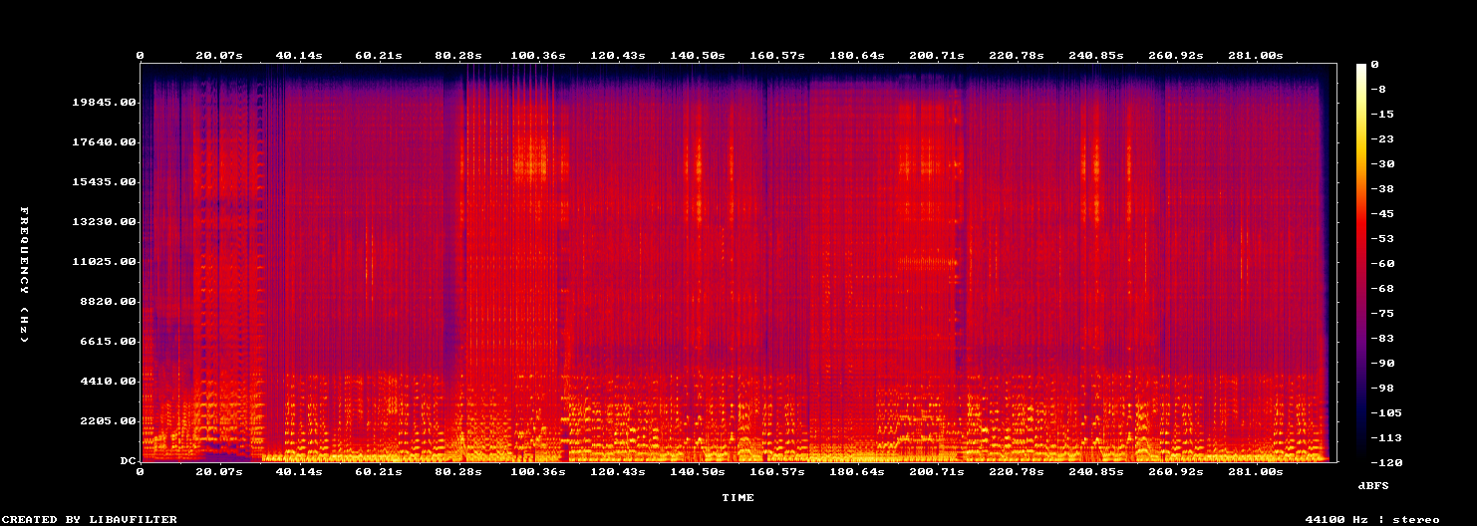Viewport: 1477px width, 526px height.
Task: Click the dBFS unit label
Action: coord(1373,485)
